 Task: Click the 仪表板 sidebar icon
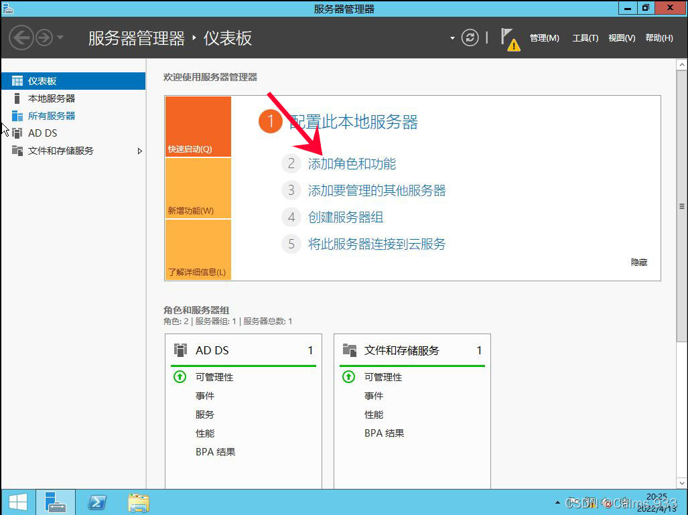pos(17,81)
